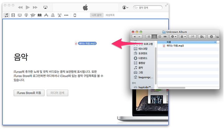The width and height of the screenshot is (224, 129).
Task: Skip to previous track in iTunes
Action: click(x=20, y=7)
